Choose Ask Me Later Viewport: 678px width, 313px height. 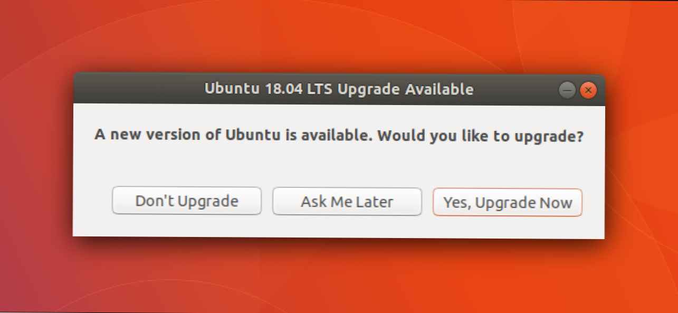pos(347,201)
